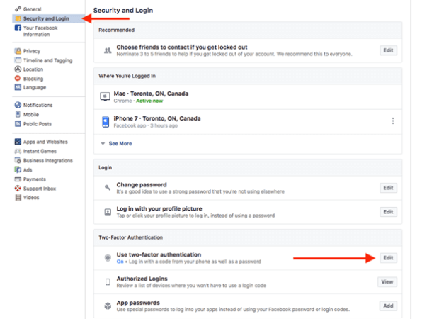Edit two-factor authentication setting
This screenshot has width=439, height=319.
pos(387,258)
